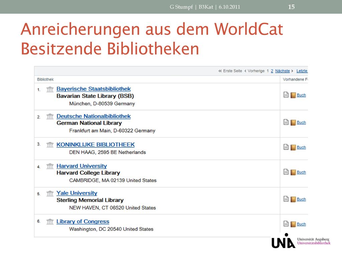Viewport: 342px width, 256px height.
Task: Click library building icon beside Deutsche Nationalbibliothek
Action: point(50,116)
